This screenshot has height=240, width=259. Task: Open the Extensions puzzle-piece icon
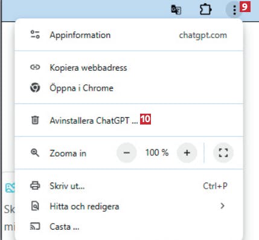205,10
